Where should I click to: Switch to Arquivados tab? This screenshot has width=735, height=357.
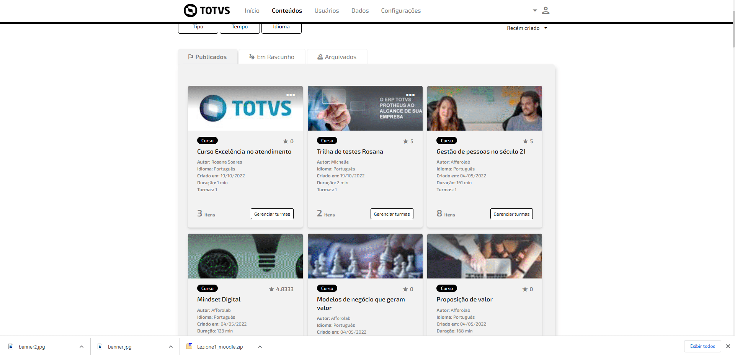click(337, 57)
